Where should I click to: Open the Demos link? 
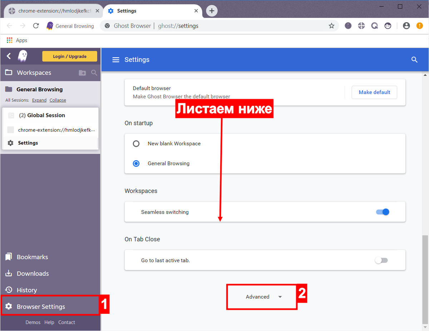pos(33,322)
